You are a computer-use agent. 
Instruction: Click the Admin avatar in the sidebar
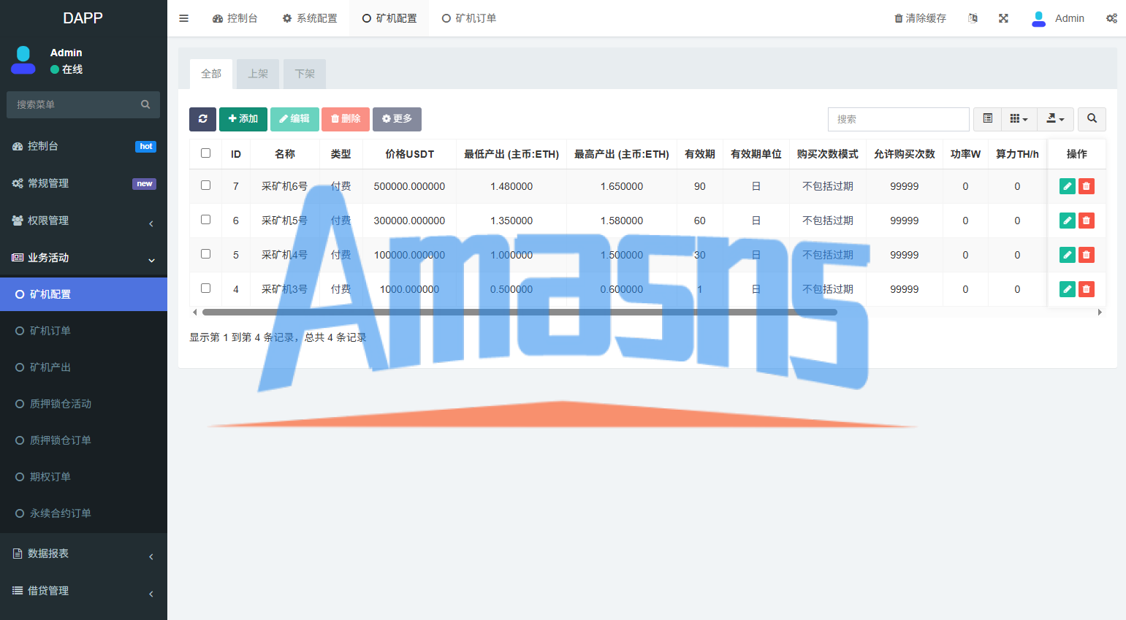click(23, 60)
